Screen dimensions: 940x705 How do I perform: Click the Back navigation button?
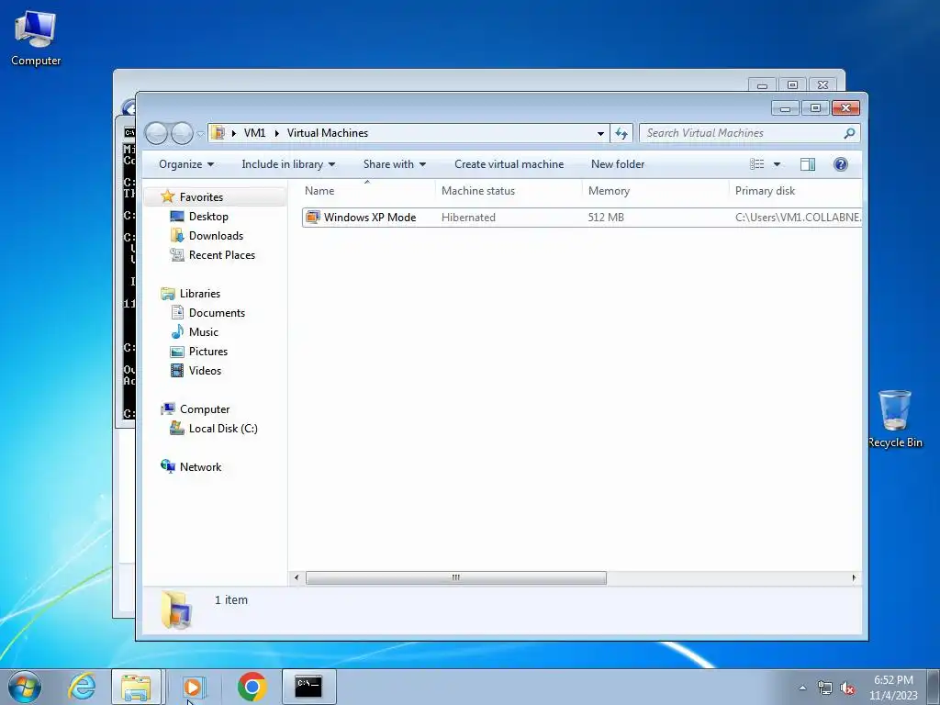click(156, 133)
